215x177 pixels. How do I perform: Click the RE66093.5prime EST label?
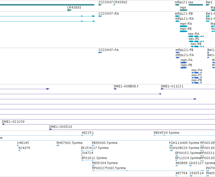coord(105,143)
